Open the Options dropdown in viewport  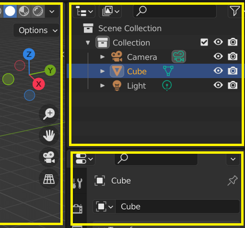click(37, 30)
